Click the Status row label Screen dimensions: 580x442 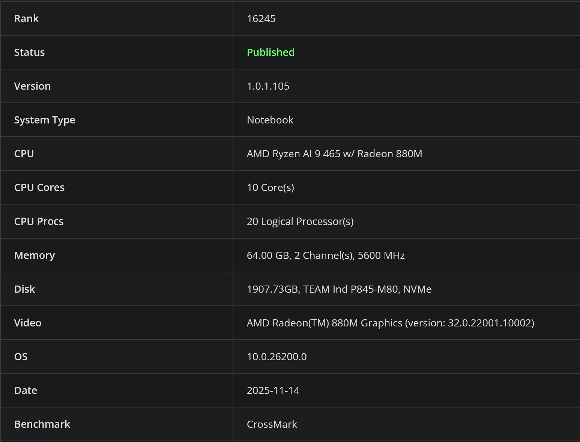pyautogui.click(x=29, y=52)
